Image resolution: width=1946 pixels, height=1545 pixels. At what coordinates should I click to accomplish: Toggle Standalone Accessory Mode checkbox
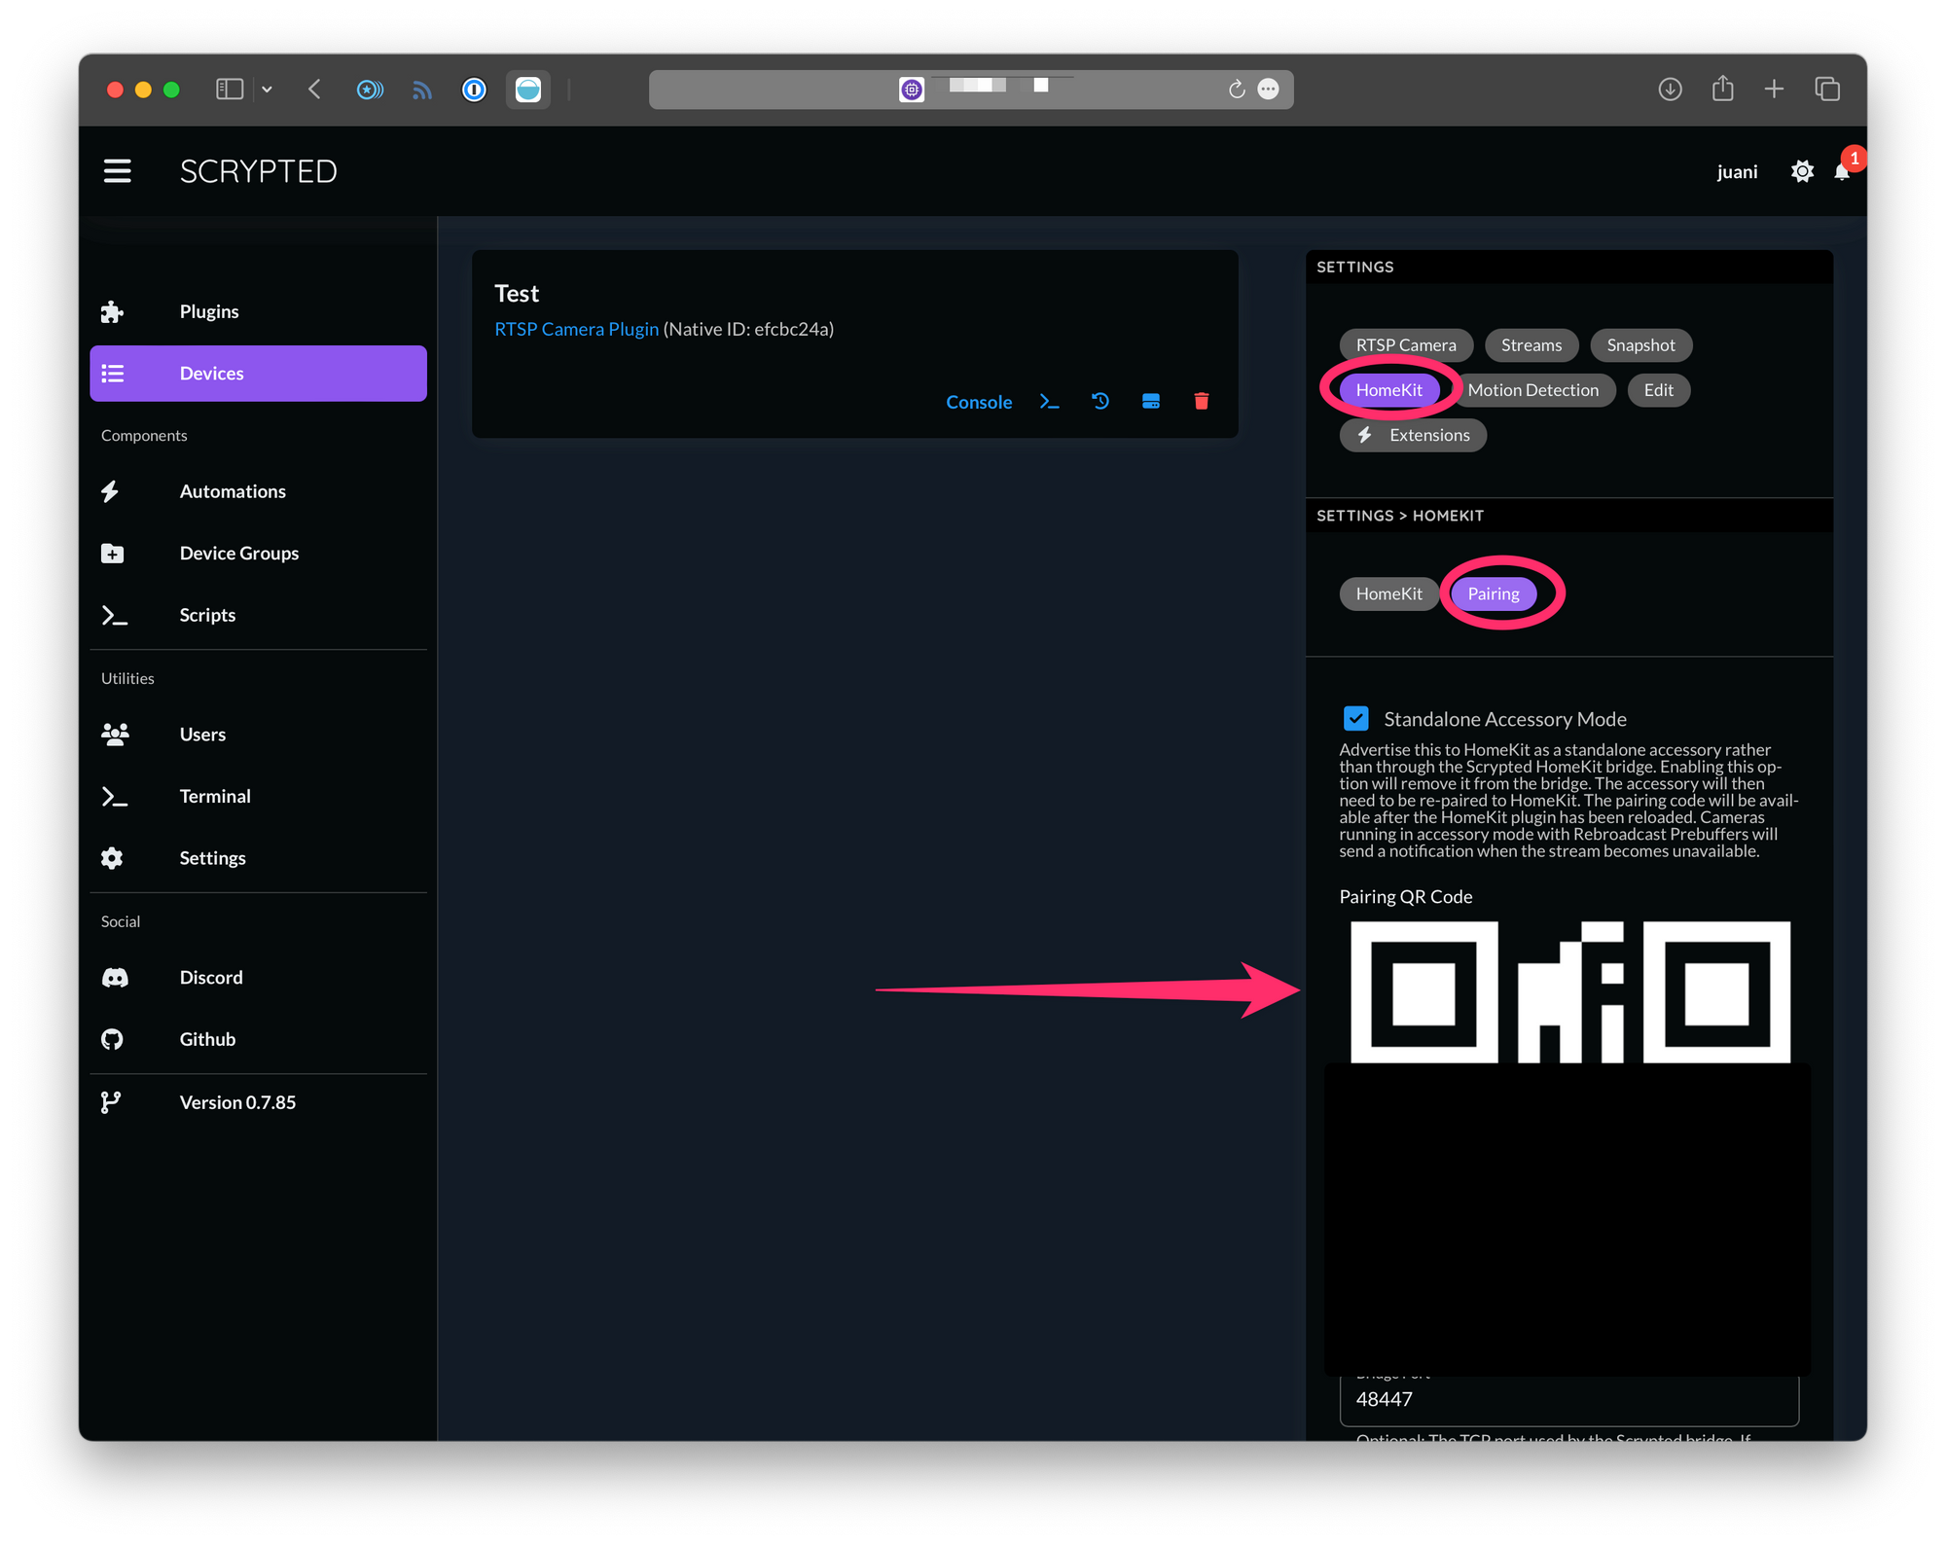pos(1356,719)
